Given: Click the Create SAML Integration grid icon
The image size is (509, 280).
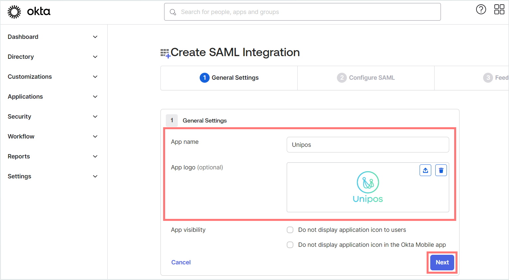Looking at the screenshot, I should (x=165, y=53).
